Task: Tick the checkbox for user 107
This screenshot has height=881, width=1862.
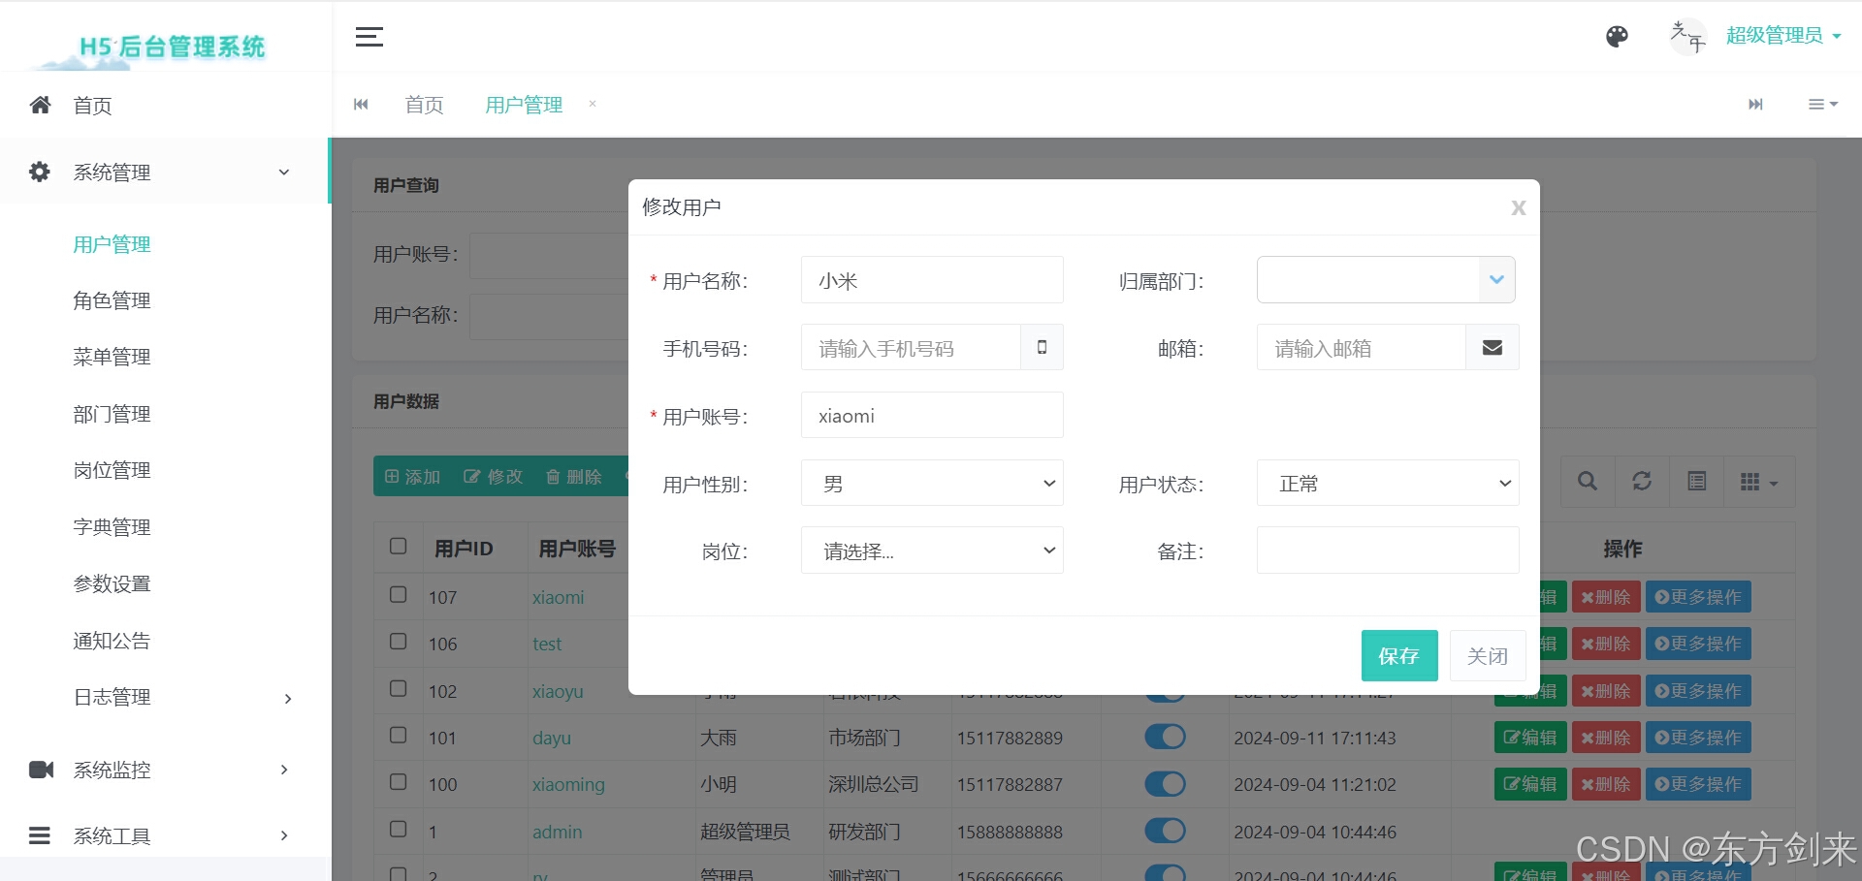Action: [398, 594]
